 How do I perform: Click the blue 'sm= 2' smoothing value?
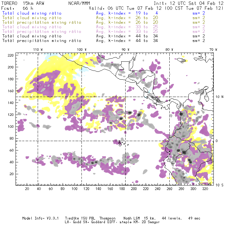coord(199,13)
